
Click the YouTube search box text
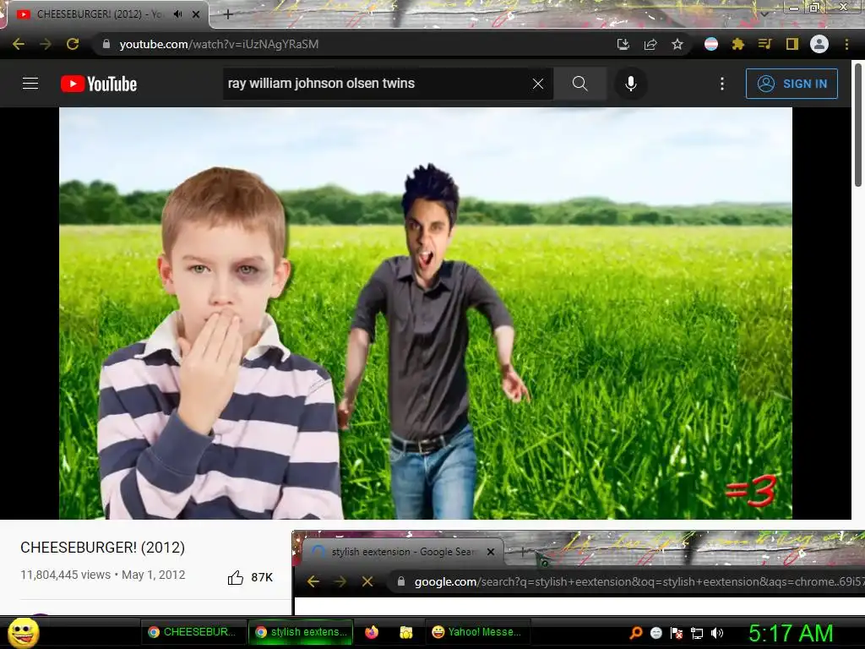click(x=321, y=84)
